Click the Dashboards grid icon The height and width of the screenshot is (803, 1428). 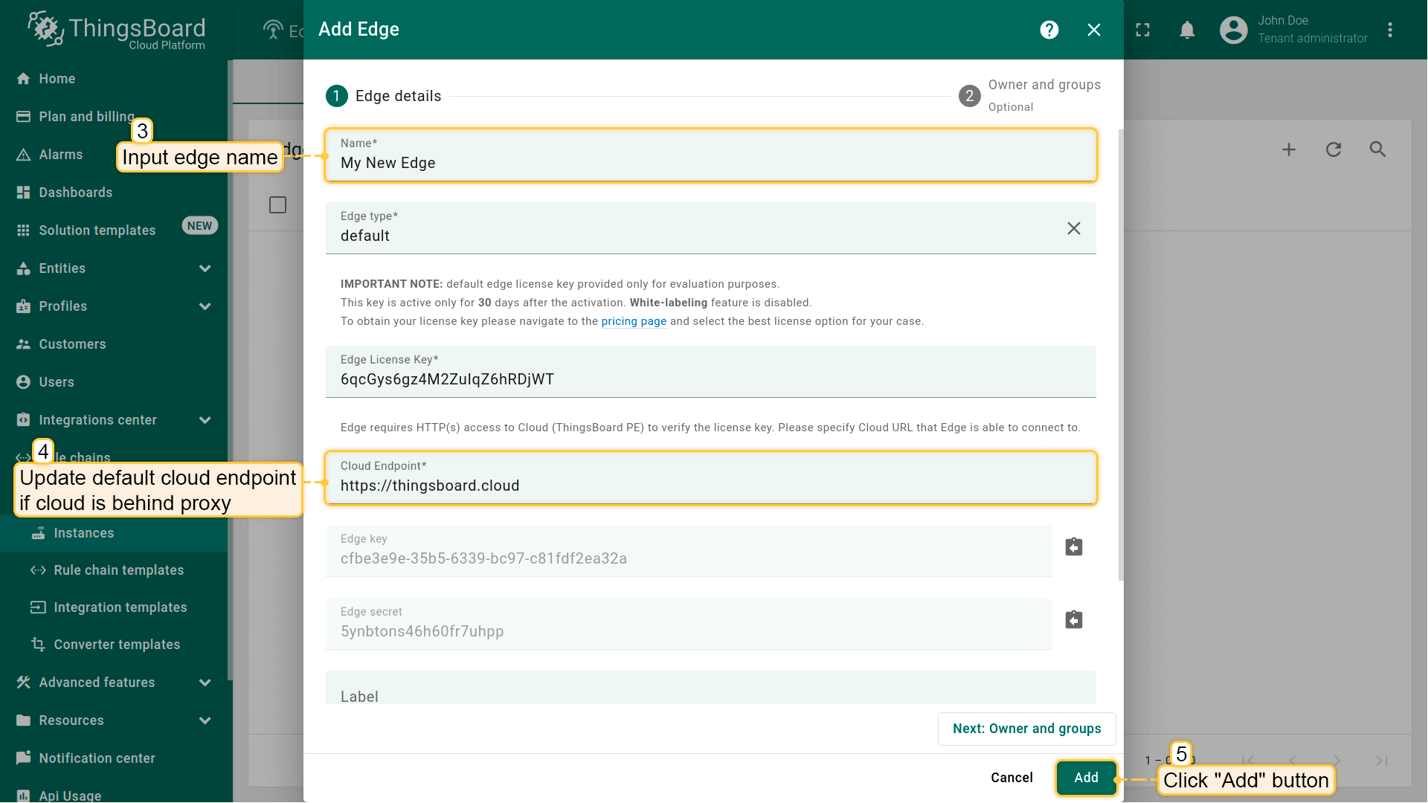24,193
